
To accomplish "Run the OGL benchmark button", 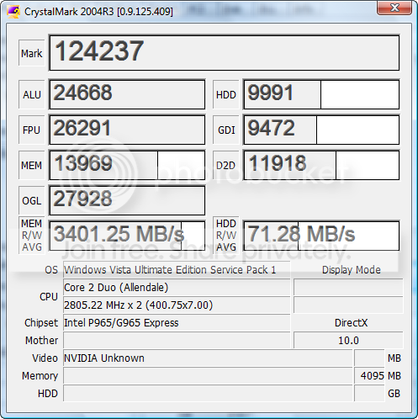I will coord(32,200).
